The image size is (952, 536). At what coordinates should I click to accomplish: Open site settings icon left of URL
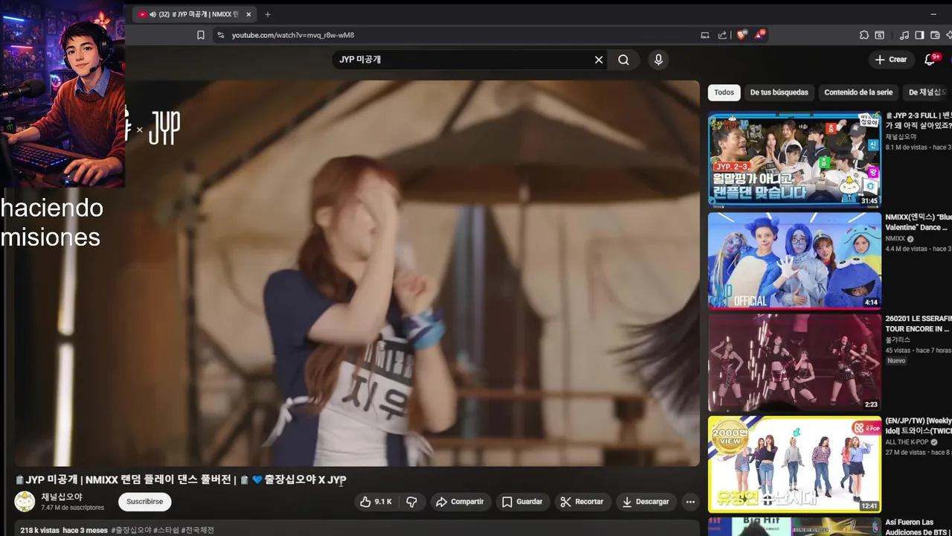220,35
